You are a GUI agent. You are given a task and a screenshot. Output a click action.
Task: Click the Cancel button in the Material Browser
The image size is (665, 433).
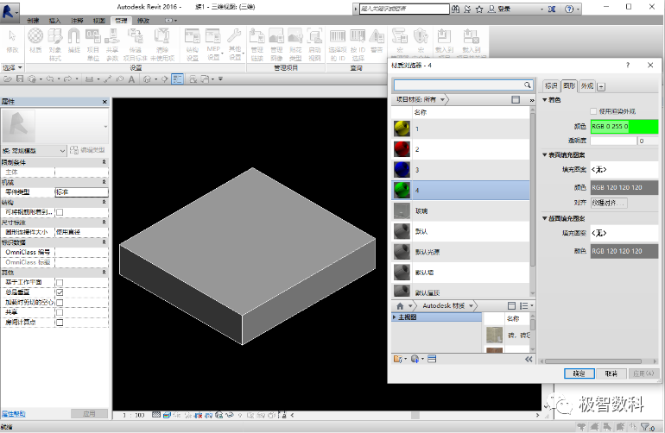point(611,373)
